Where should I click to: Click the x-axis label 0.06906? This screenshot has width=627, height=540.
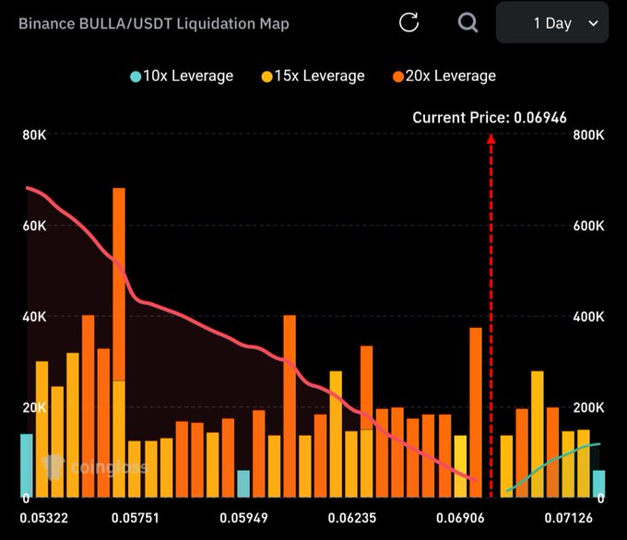point(460,519)
